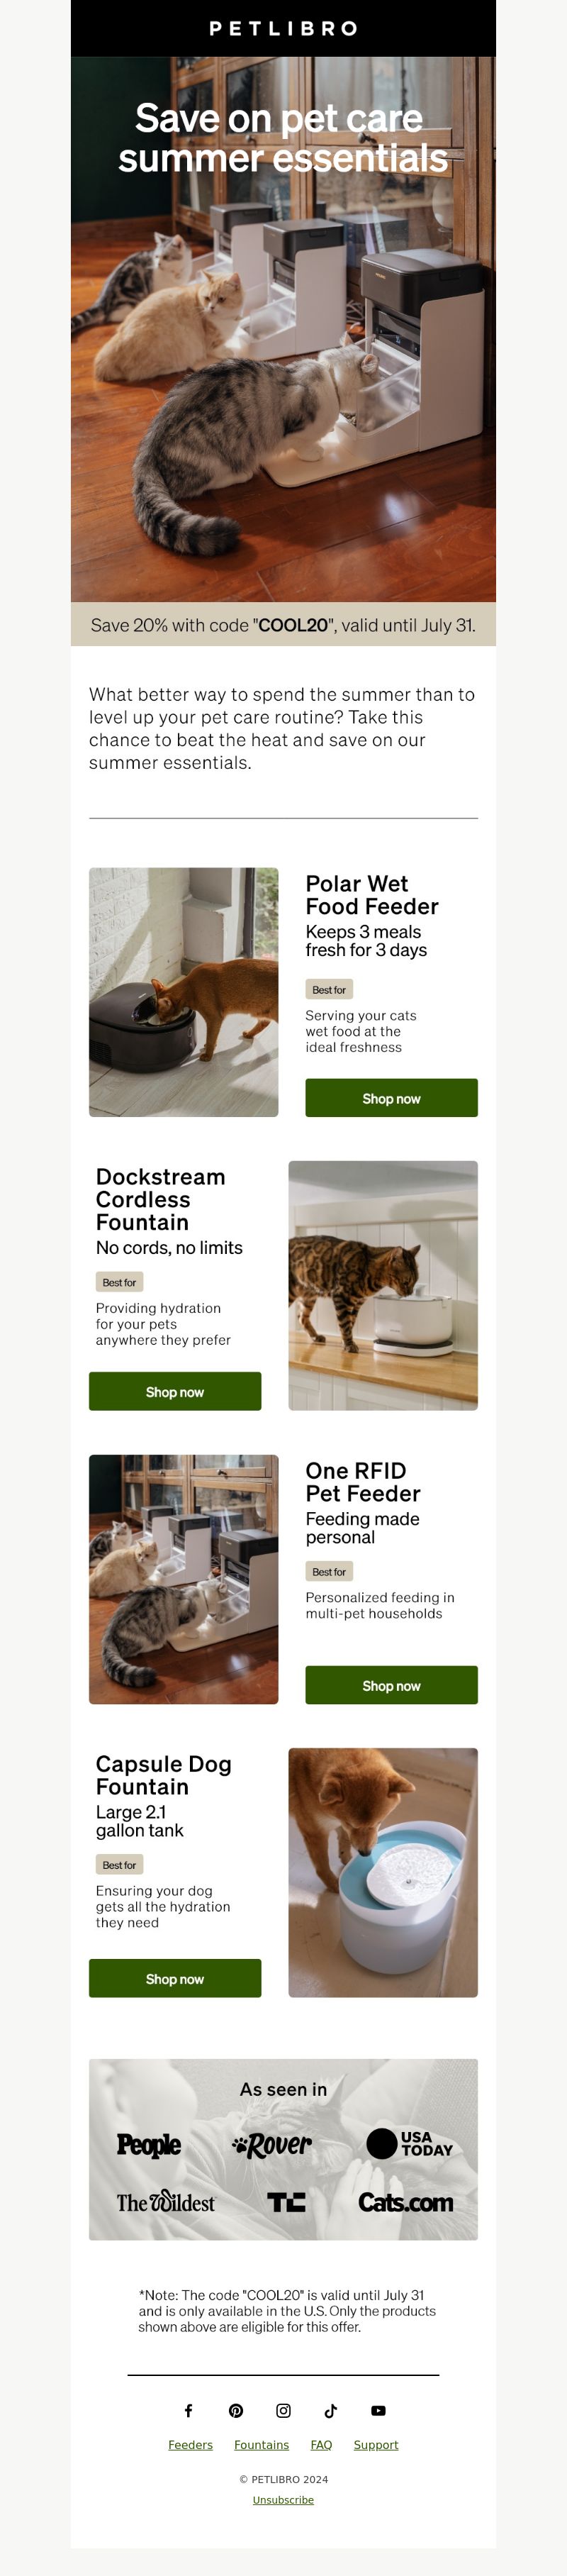Shop now for One RFID Pet Feeder
Viewport: 567px width, 2576px height.
(391, 1685)
